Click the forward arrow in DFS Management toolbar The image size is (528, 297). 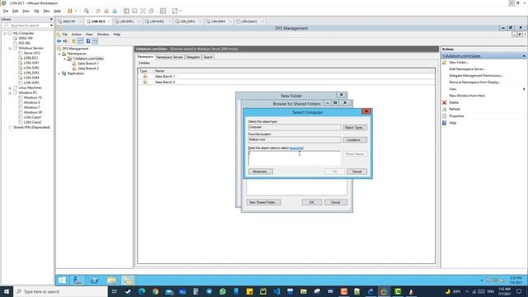(65, 41)
